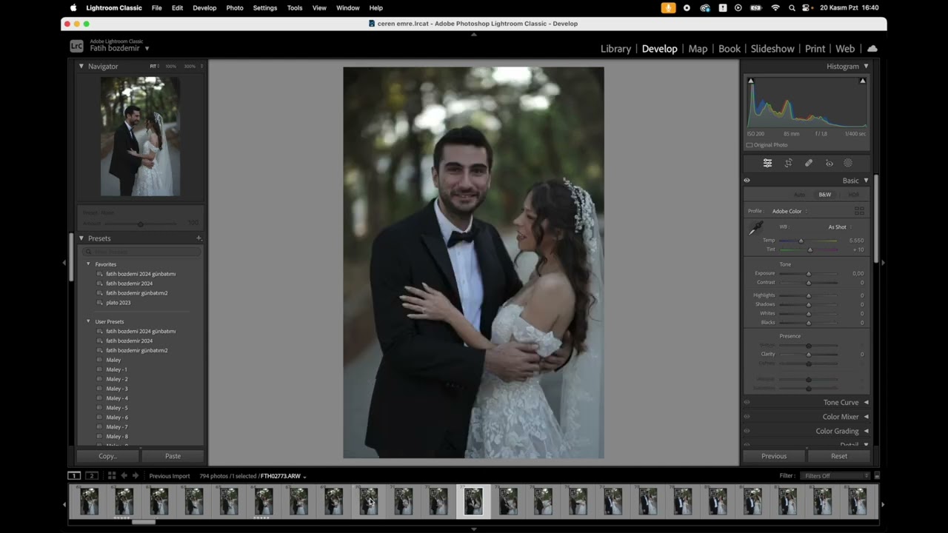Set Navigator zoom to FIT
Viewport: 948px width, 533px height.
pos(154,67)
